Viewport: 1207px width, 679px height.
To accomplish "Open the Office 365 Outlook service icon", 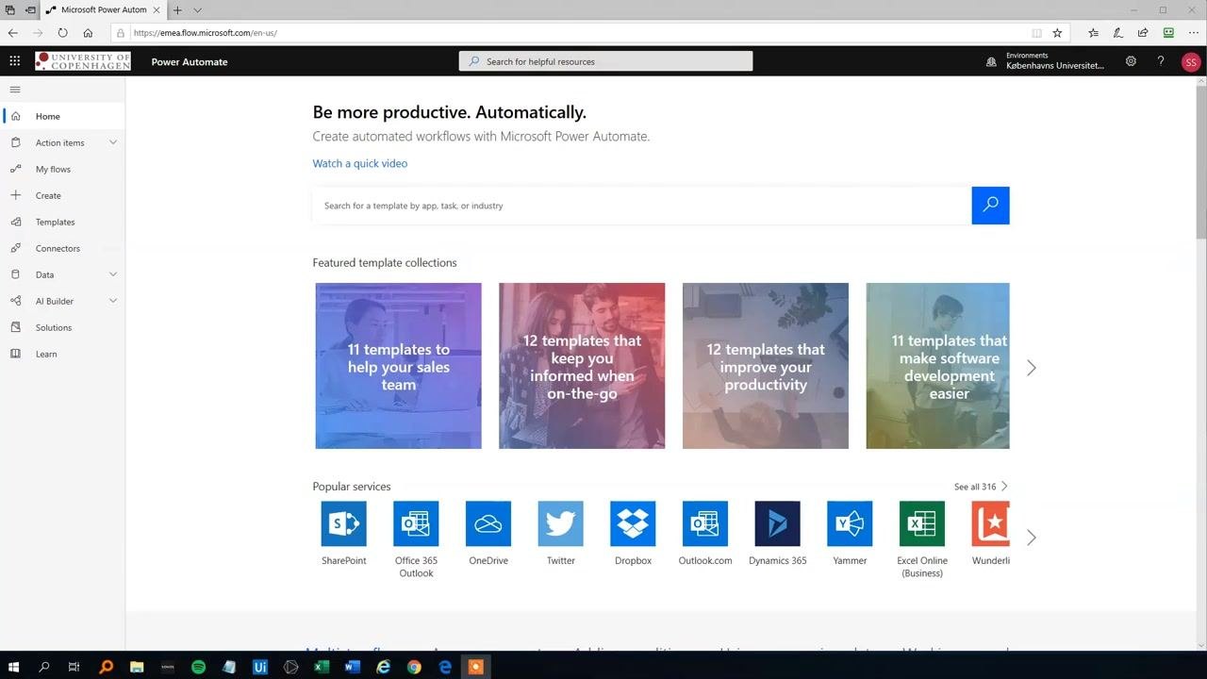I will [x=416, y=523].
